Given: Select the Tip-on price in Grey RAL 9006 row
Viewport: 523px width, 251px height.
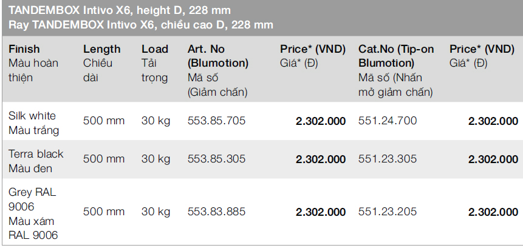Looking at the screenshot, I should [x=493, y=212].
